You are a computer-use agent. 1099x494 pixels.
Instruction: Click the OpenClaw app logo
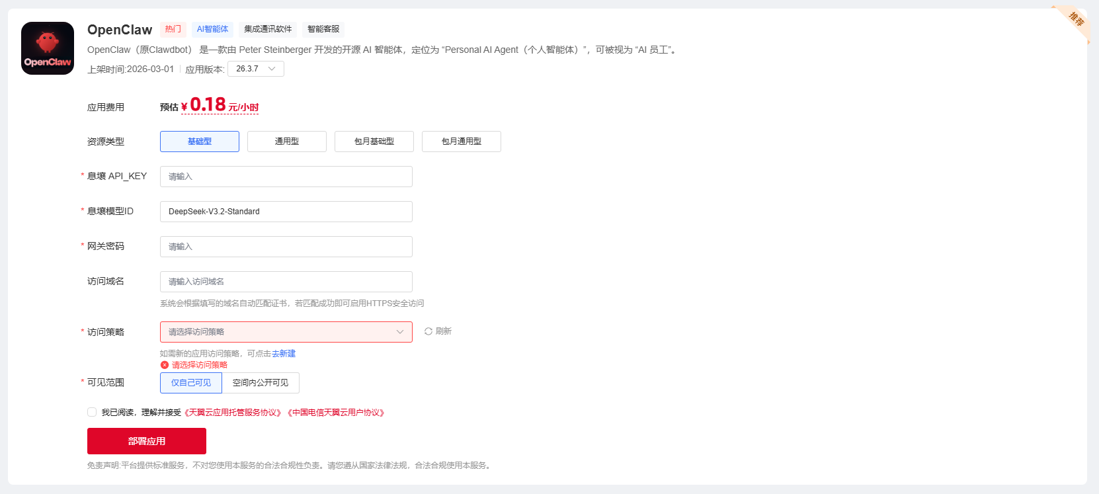[x=48, y=48]
